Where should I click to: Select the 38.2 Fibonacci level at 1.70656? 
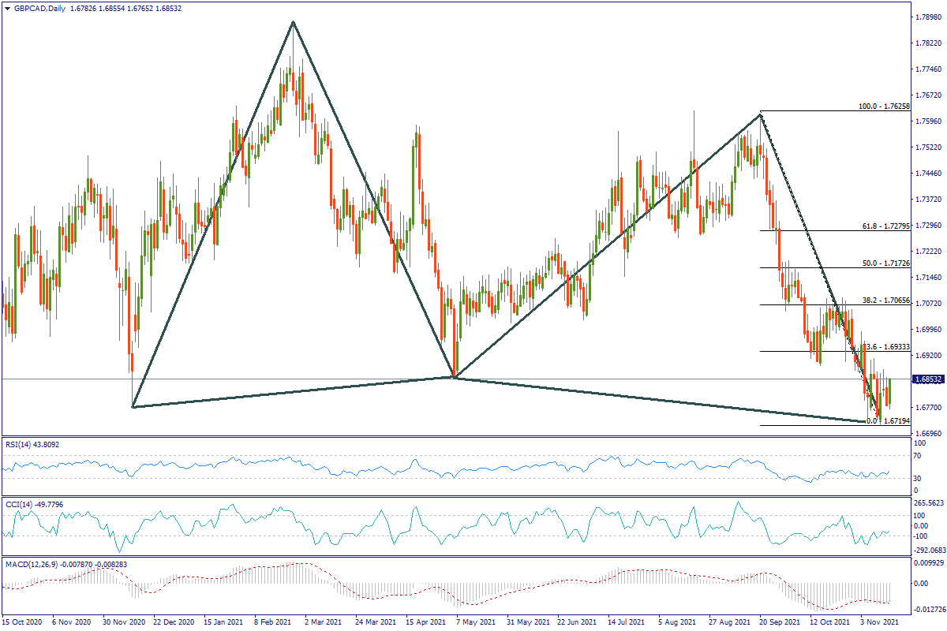tap(885, 301)
